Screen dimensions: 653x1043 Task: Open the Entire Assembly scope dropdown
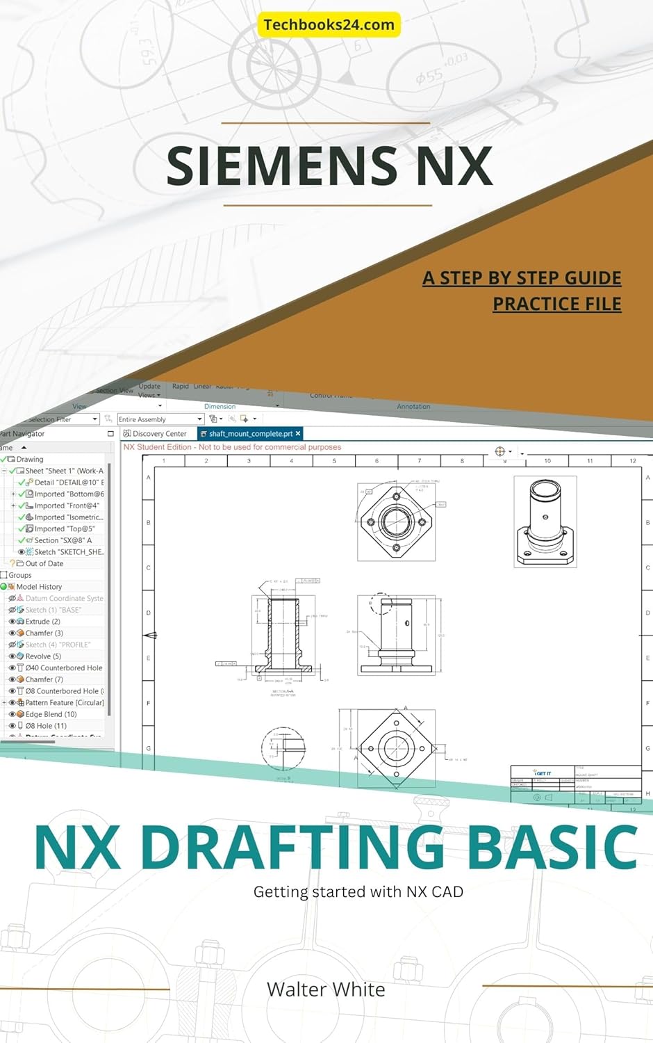point(199,419)
